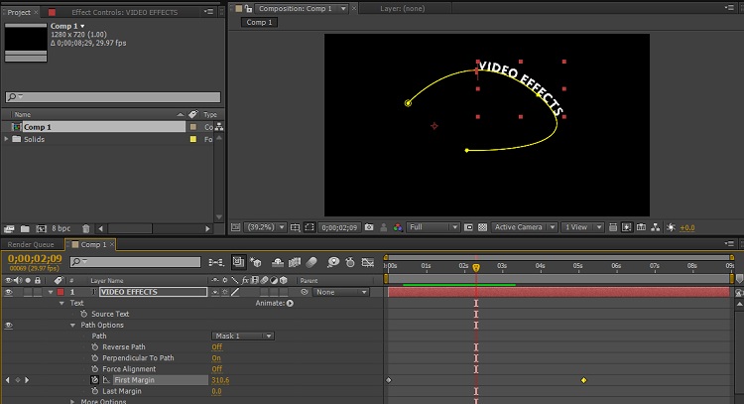Toggle Draft 3D icon in timeline
The height and width of the screenshot is (404, 744).
pyautogui.click(x=256, y=262)
